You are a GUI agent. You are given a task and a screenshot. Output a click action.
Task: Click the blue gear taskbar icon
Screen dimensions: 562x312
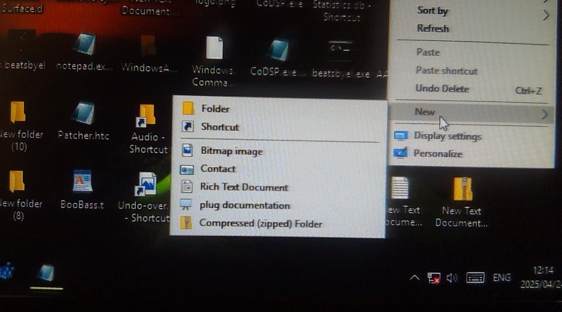coord(7,271)
